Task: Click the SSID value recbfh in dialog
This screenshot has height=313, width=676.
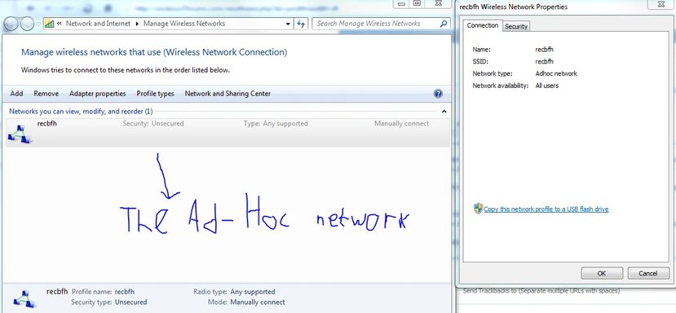Action: pyautogui.click(x=544, y=62)
